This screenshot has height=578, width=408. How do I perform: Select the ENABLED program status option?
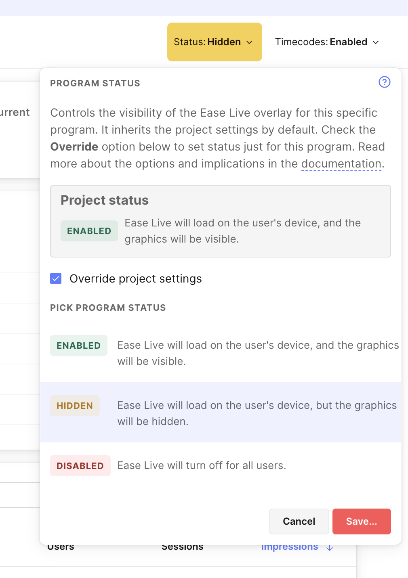pos(221,352)
